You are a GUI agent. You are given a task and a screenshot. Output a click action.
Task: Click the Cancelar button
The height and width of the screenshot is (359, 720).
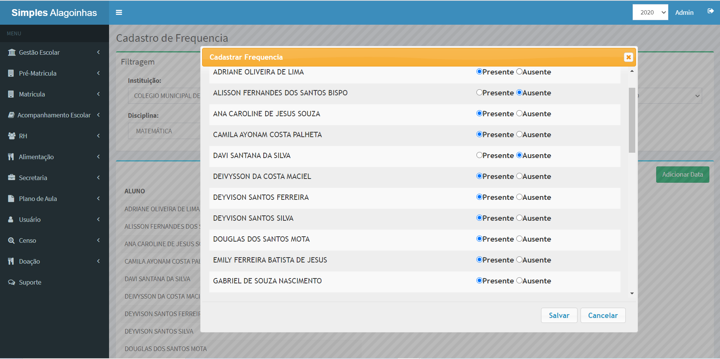coord(603,315)
